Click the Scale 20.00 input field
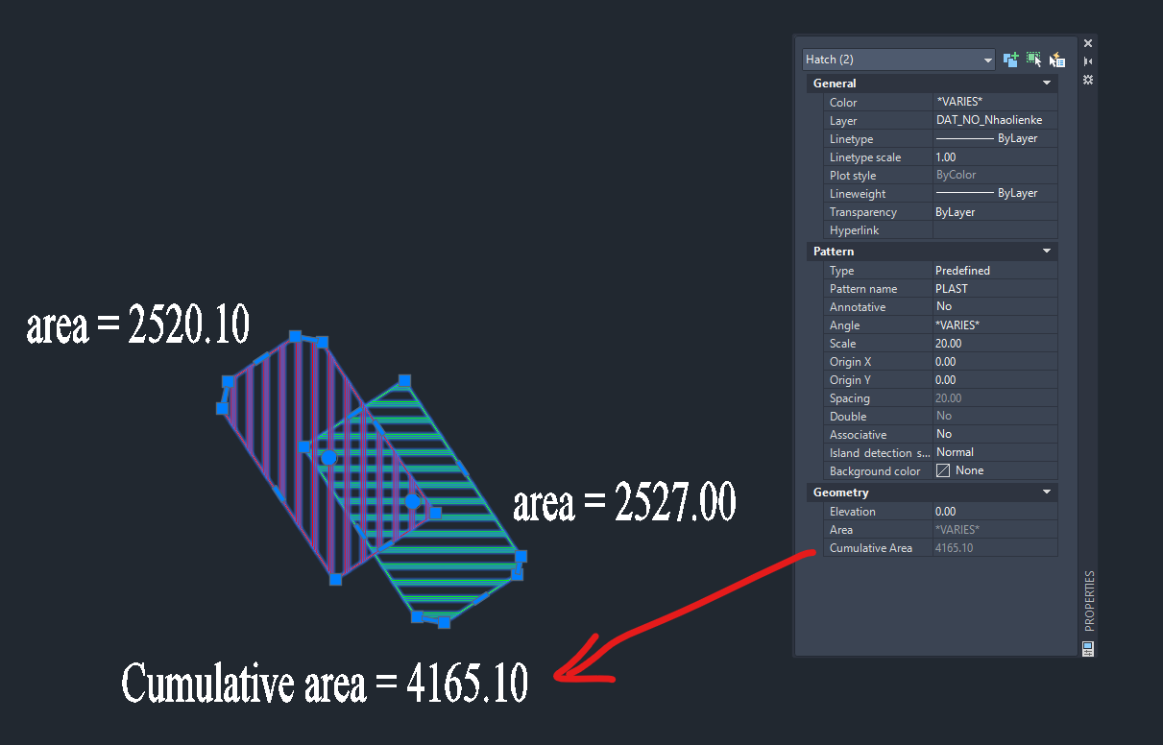This screenshot has width=1163, height=745. 994,344
